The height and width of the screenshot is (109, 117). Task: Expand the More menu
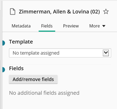(97, 26)
